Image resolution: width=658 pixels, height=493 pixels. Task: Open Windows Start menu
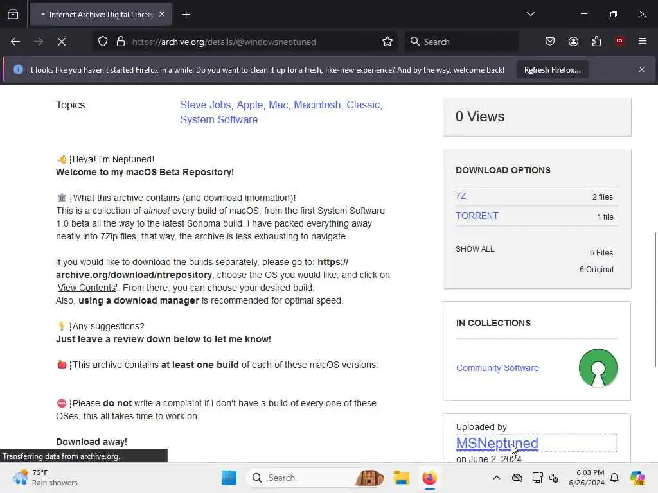229,478
